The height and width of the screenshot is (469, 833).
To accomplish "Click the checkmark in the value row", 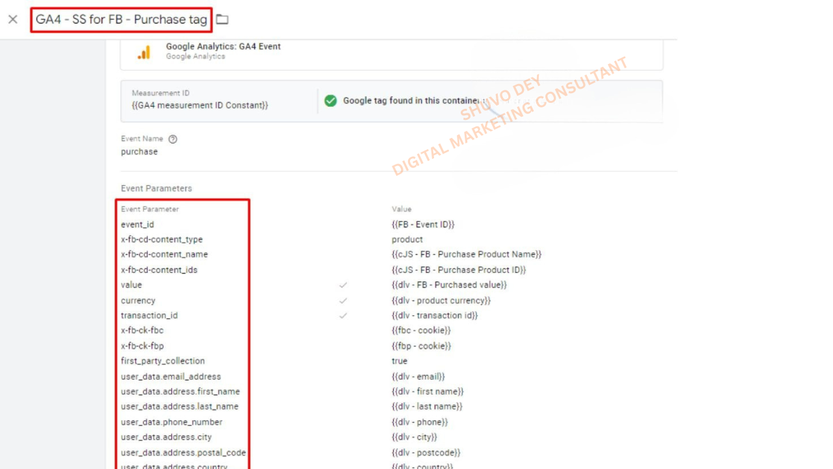I will [x=343, y=285].
